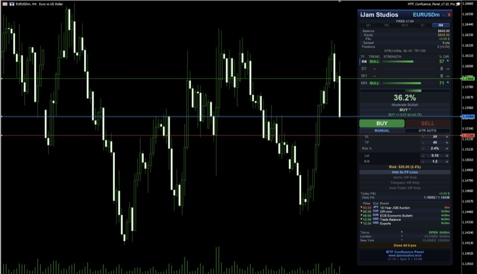The width and height of the screenshot is (477, 274).
Task: Click the H4 strength bar
Action: tap(397, 62)
